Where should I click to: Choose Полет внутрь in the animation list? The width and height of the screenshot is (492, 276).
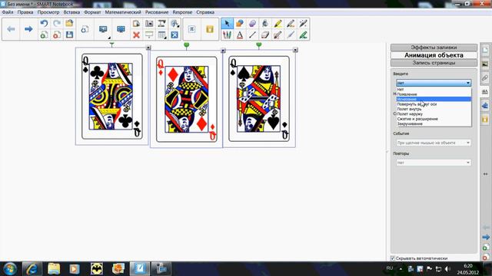434,109
